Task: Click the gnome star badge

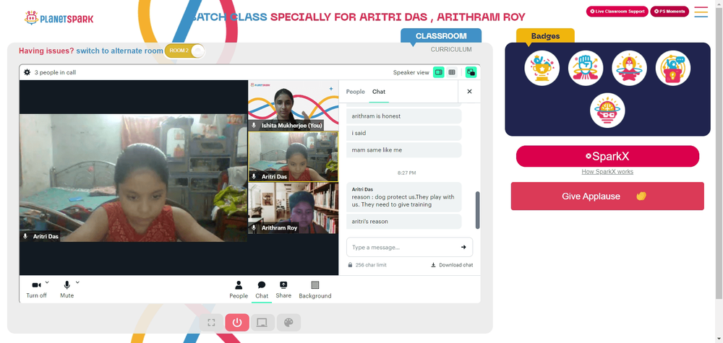Action: click(x=630, y=68)
